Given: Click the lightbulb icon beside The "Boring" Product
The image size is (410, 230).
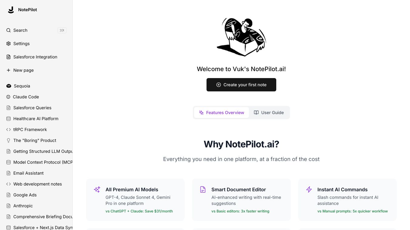Looking at the screenshot, I should click(x=8, y=140).
